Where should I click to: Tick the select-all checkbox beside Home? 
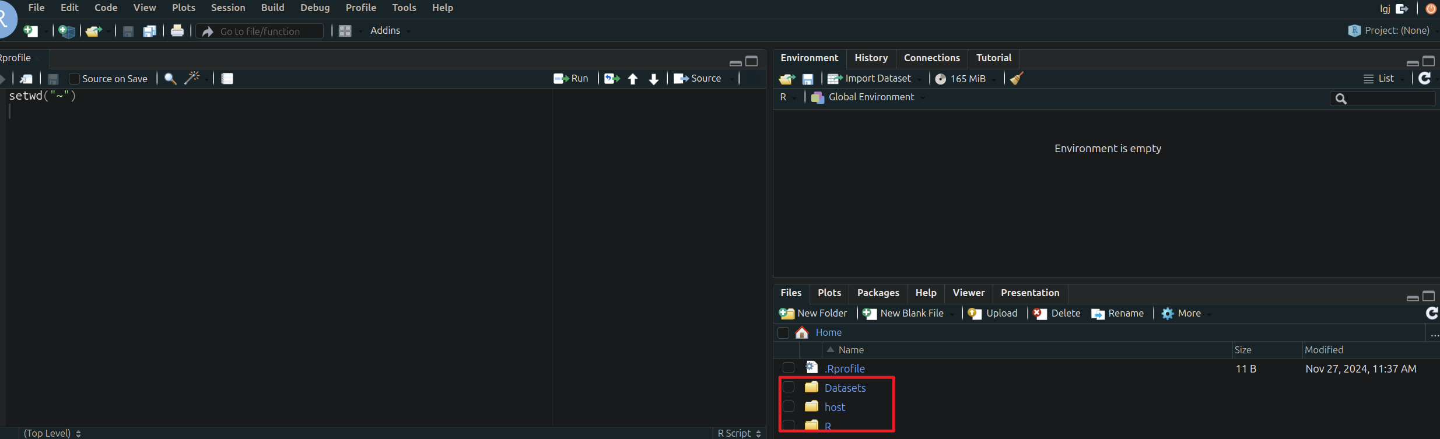pos(783,333)
